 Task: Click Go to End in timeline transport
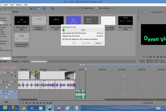44,103
